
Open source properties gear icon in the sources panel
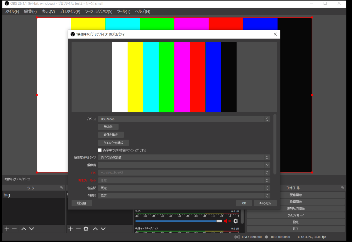pyautogui.click(x=86, y=229)
